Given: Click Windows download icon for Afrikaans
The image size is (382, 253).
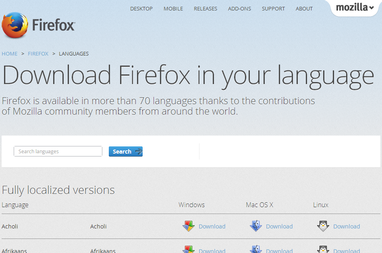Looking at the screenshot, I should coord(189,249).
